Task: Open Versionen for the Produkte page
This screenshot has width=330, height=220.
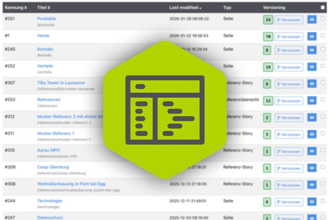Action: click(x=289, y=20)
